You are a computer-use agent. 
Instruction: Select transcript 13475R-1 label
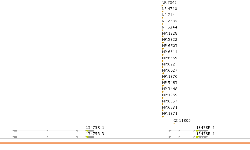(x=95, y=128)
